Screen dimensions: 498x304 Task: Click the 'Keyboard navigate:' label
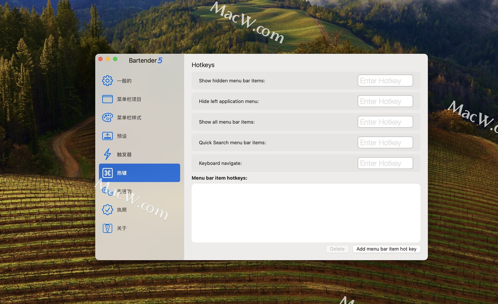(x=220, y=163)
